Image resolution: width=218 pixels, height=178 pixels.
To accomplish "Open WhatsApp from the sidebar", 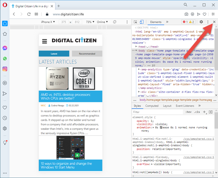I will 5,59.
